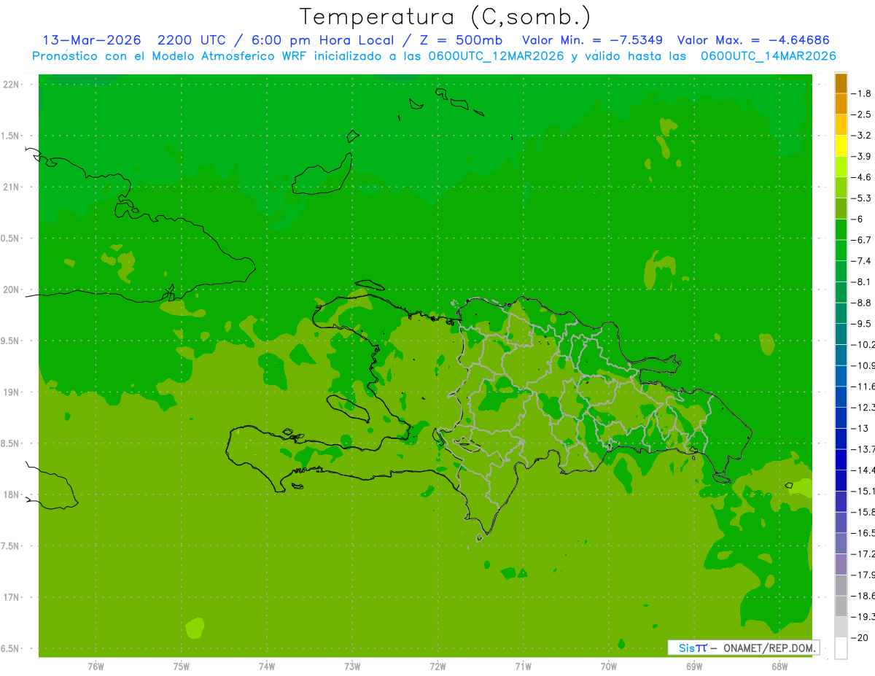Click the '-2.5' colorbar label
875x676 pixels.
(x=860, y=114)
